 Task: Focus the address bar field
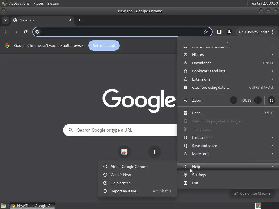123,32
